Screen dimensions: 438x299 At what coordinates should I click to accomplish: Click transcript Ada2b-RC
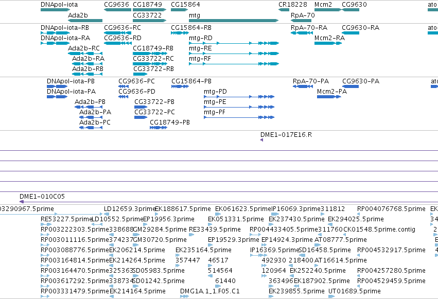pos(85,54)
